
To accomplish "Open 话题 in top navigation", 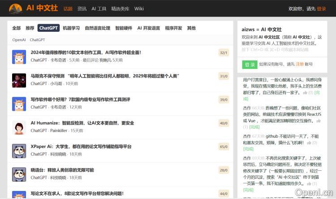I will pyautogui.click(x=68, y=9).
